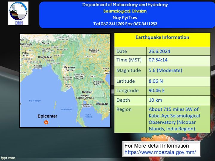Click the DMH logo in the header

tap(18, 13)
